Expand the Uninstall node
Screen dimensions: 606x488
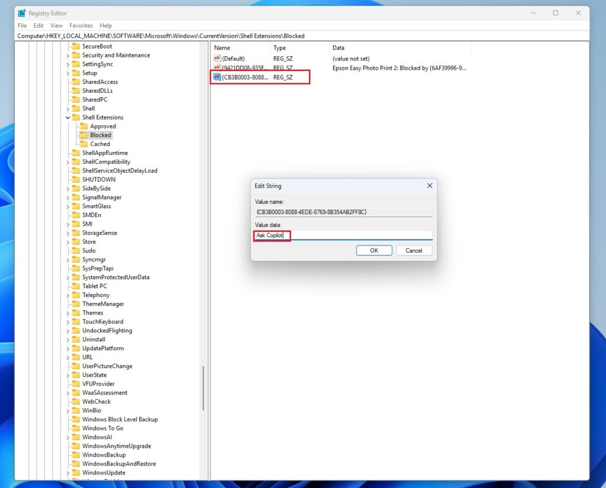(67, 339)
